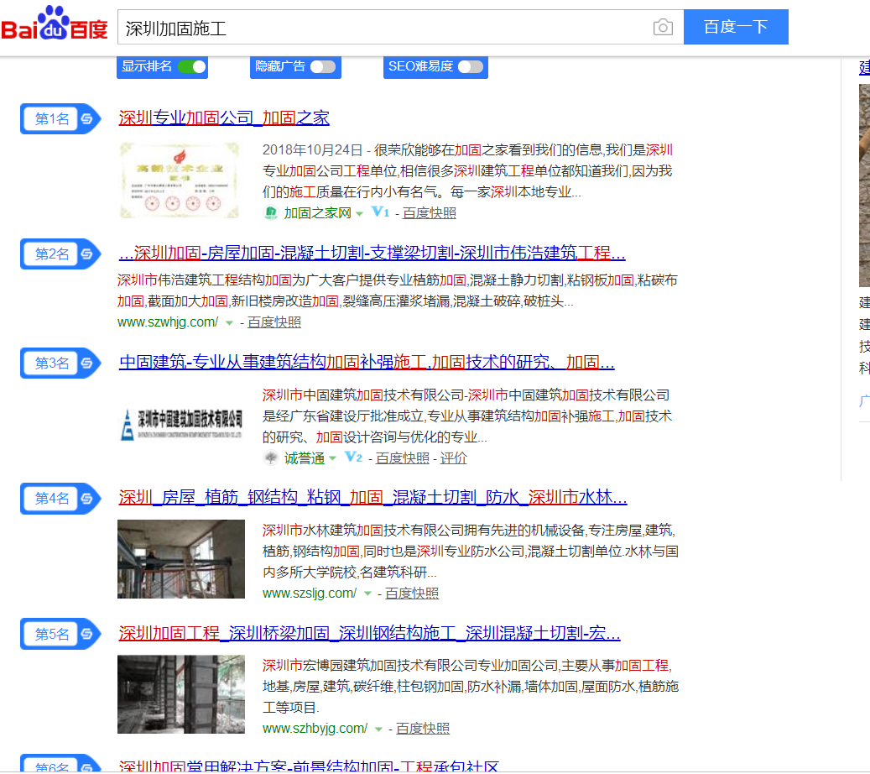Click link icon on 第1名 badge
870x774 pixels.
coord(86,119)
